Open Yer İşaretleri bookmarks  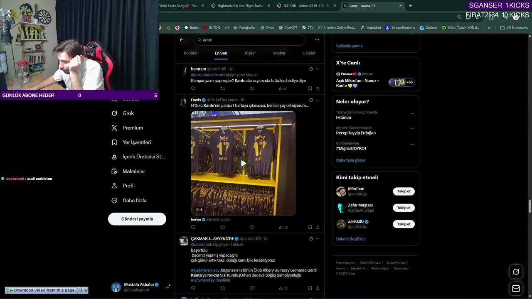click(131, 142)
